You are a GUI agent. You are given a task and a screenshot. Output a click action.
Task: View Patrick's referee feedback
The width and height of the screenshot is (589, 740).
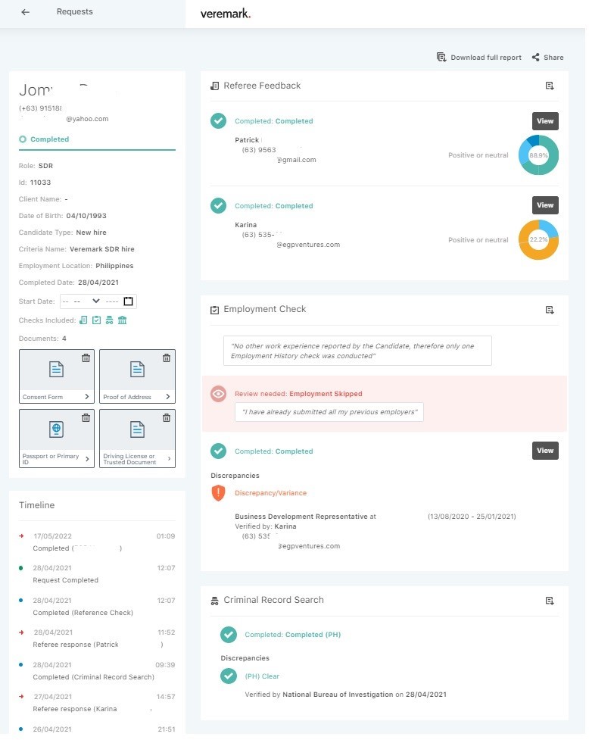[x=544, y=120]
